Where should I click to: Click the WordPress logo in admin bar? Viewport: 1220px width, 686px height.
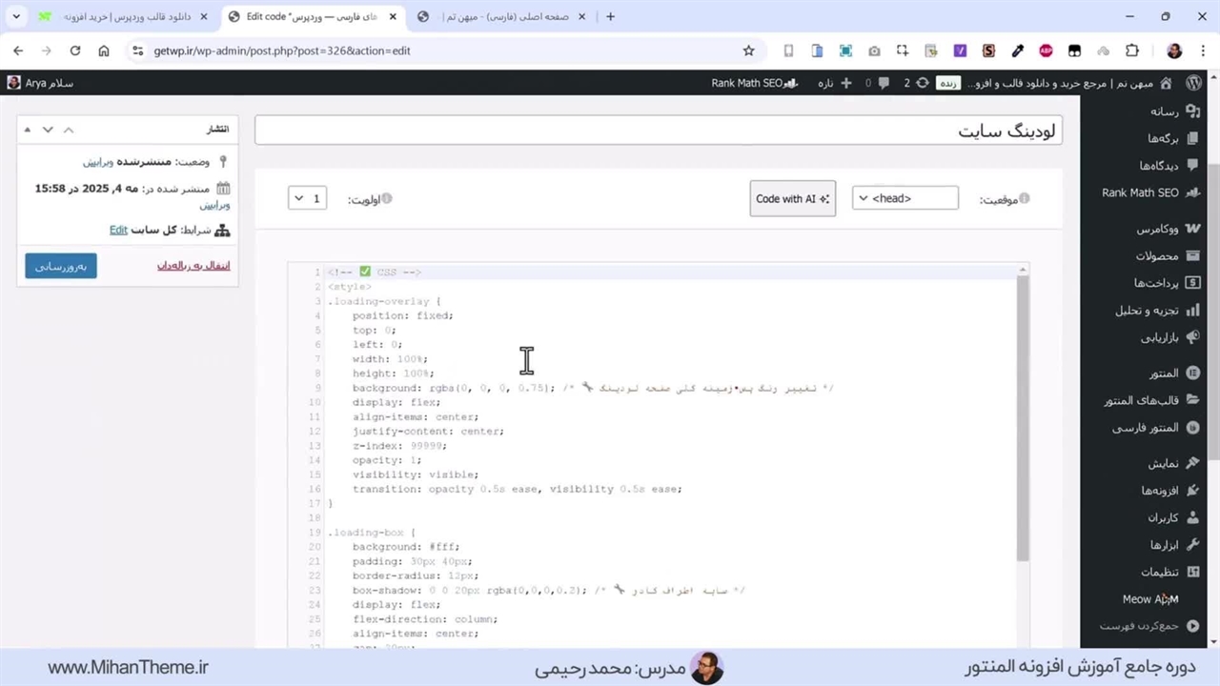tap(1192, 83)
